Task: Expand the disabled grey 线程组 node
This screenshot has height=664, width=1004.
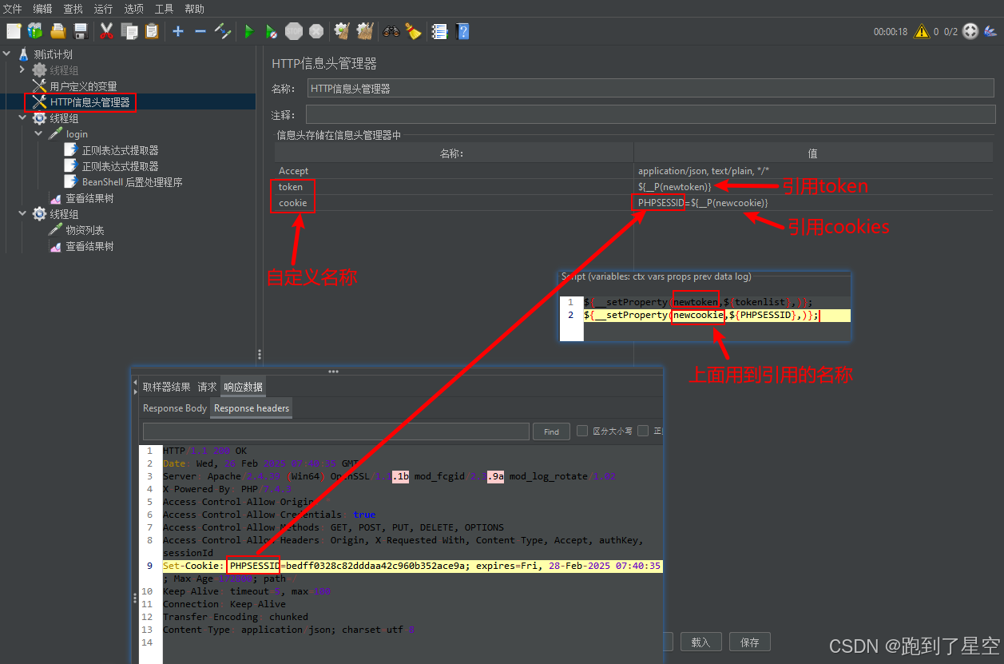Action: [x=22, y=70]
